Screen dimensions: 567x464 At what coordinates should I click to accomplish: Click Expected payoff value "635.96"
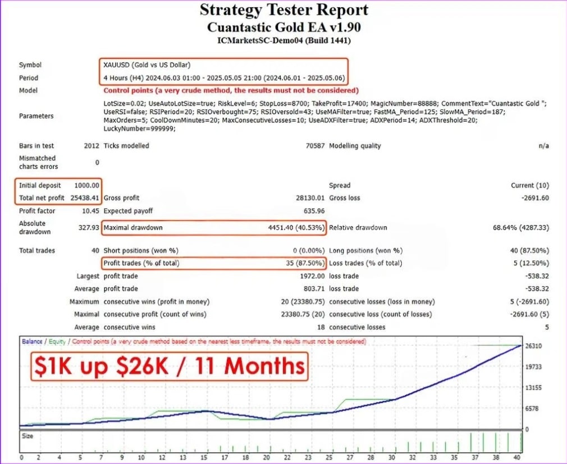(x=314, y=211)
